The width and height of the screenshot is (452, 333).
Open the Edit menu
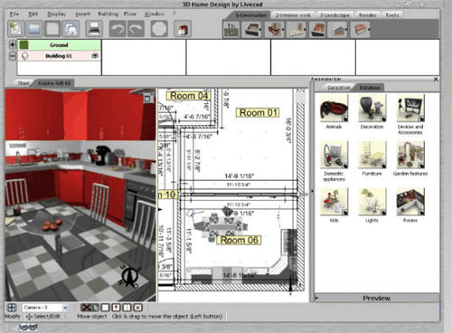tap(33, 14)
